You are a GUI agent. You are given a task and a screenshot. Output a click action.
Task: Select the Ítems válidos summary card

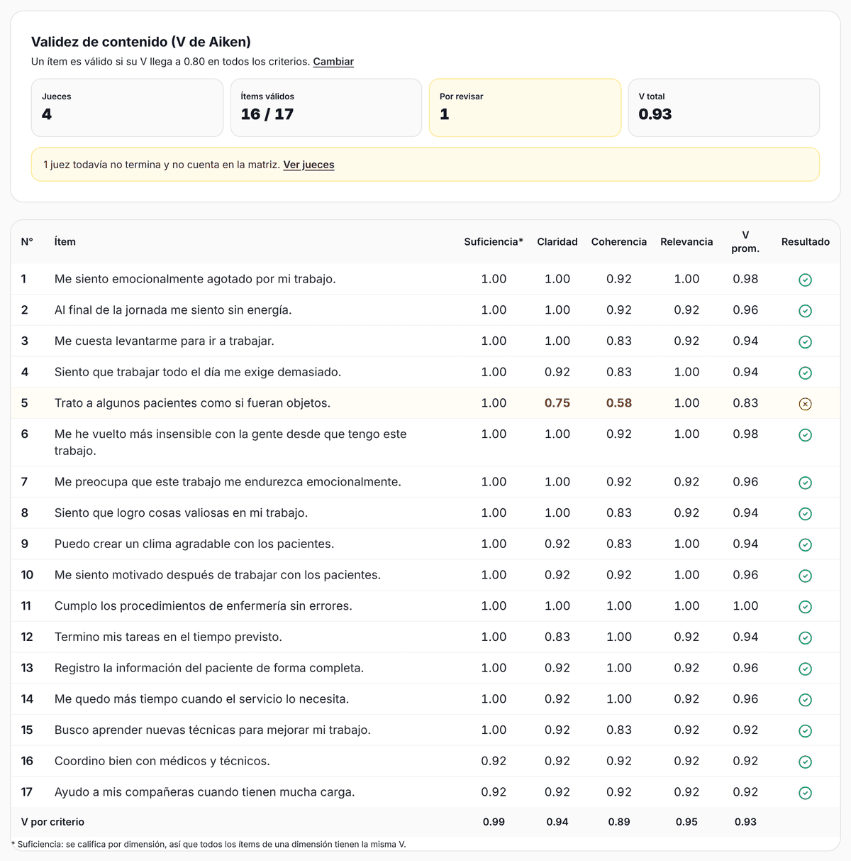326,107
